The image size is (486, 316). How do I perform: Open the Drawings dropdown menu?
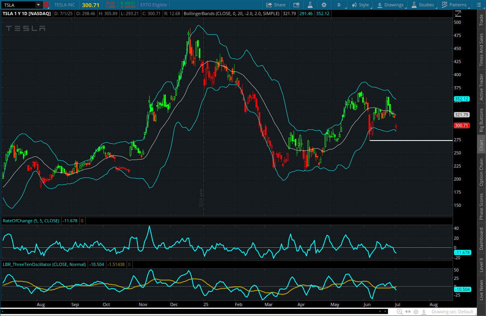(390, 5)
